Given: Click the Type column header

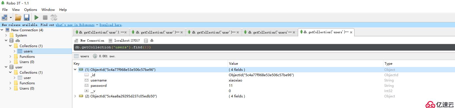Looking at the screenshot, I should pyautogui.click(x=388, y=63).
